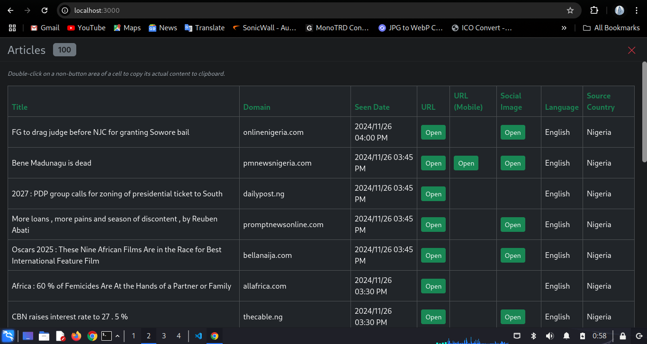The width and height of the screenshot is (647, 344).
Task: Switch to workspace 3
Action: [164, 336]
